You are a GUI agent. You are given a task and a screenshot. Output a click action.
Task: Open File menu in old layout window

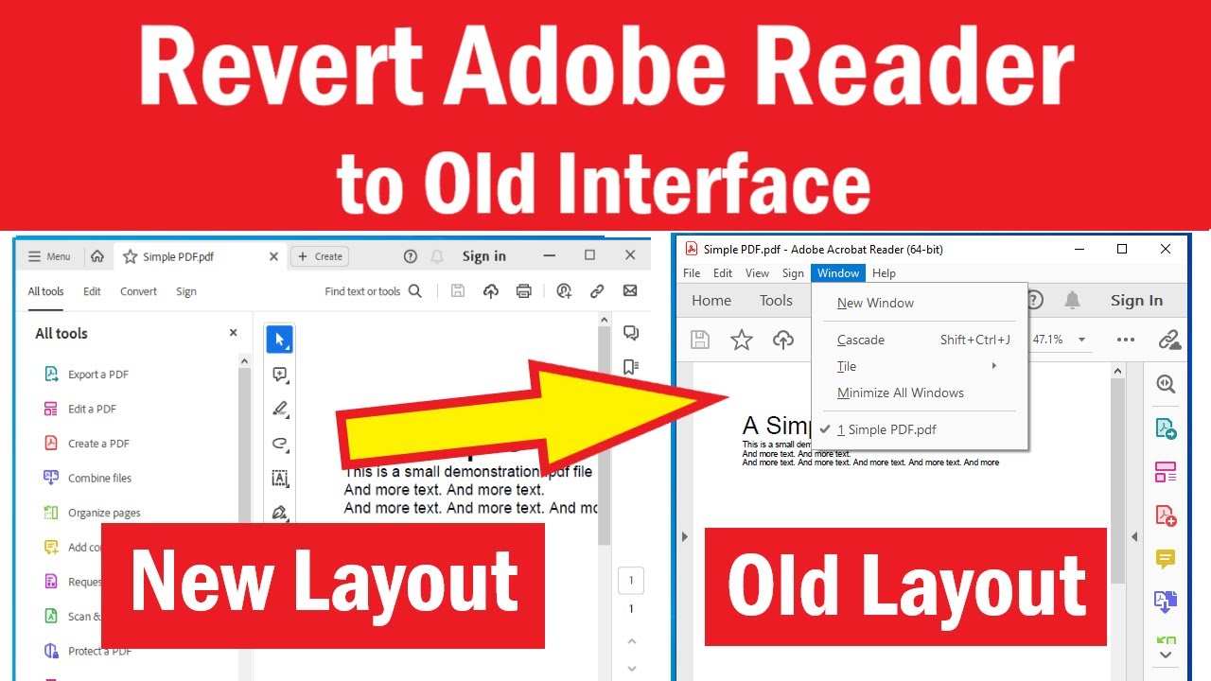692,273
